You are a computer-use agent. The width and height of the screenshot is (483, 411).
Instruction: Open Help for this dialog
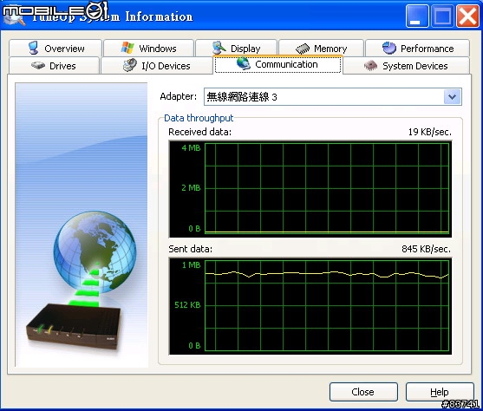coord(440,392)
